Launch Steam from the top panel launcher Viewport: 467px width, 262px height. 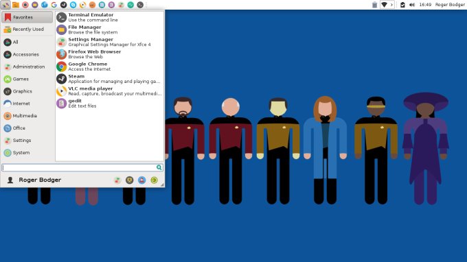click(x=63, y=5)
